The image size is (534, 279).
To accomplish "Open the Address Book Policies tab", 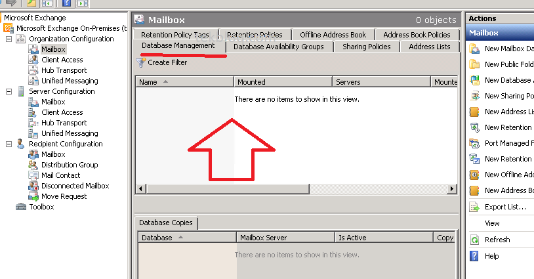I will [417, 35].
